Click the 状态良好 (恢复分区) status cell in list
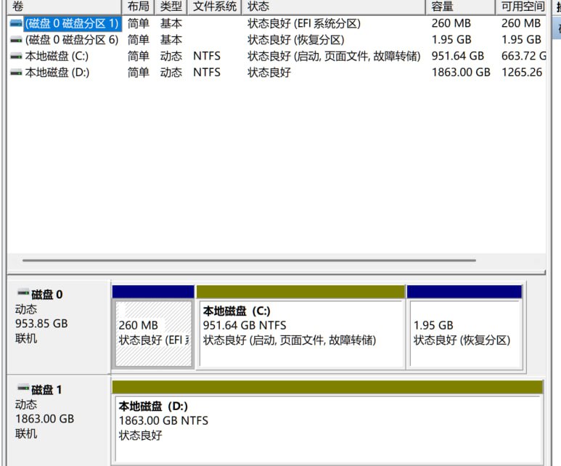 pos(295,40)
